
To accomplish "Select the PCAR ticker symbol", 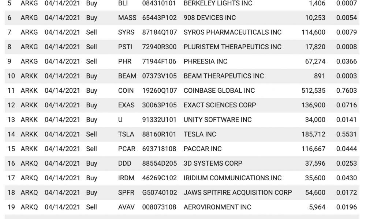I will [127, 149].
